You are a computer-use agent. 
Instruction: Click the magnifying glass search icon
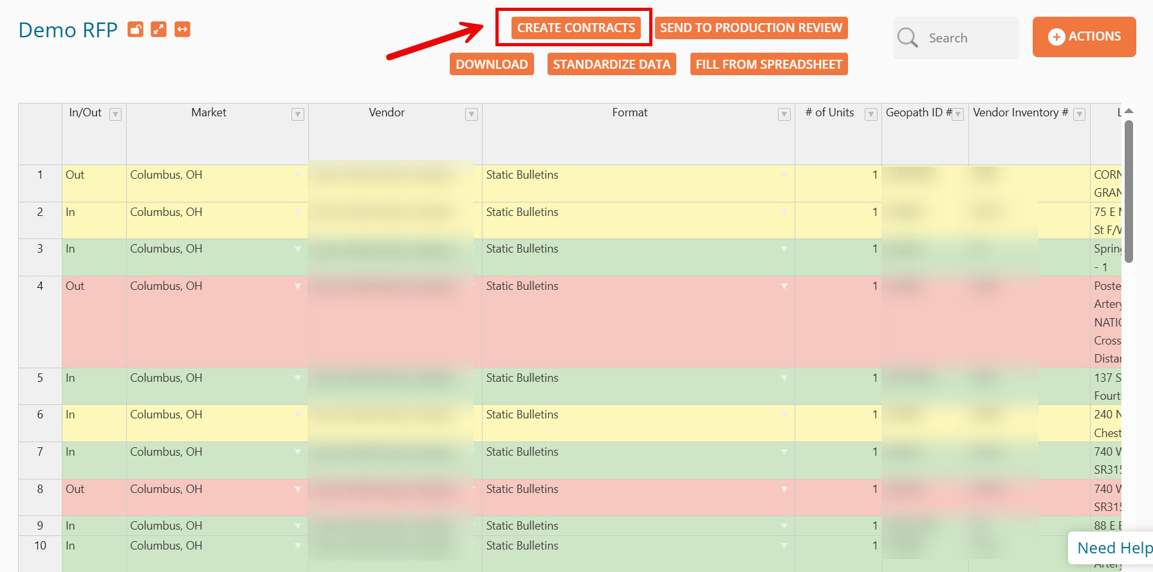pyautogui.click(x=907, y=38)
